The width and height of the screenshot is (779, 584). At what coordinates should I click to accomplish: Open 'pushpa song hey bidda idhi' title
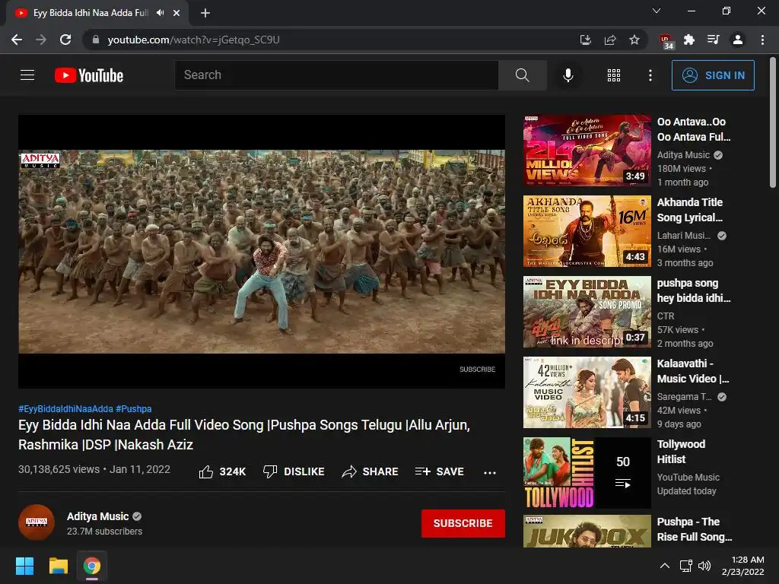coord(694,290)
